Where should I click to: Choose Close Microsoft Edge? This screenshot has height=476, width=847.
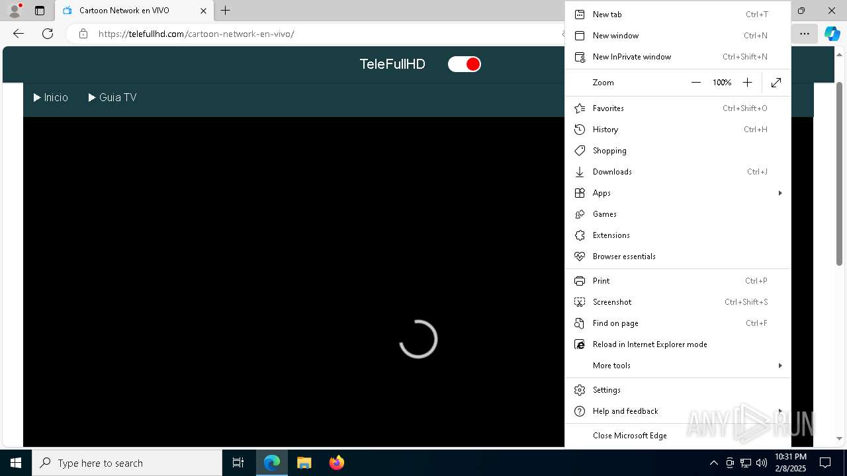tap(678, 436)
